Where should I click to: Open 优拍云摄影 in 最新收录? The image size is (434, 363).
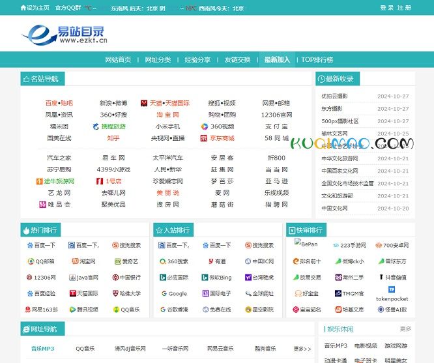334,96
